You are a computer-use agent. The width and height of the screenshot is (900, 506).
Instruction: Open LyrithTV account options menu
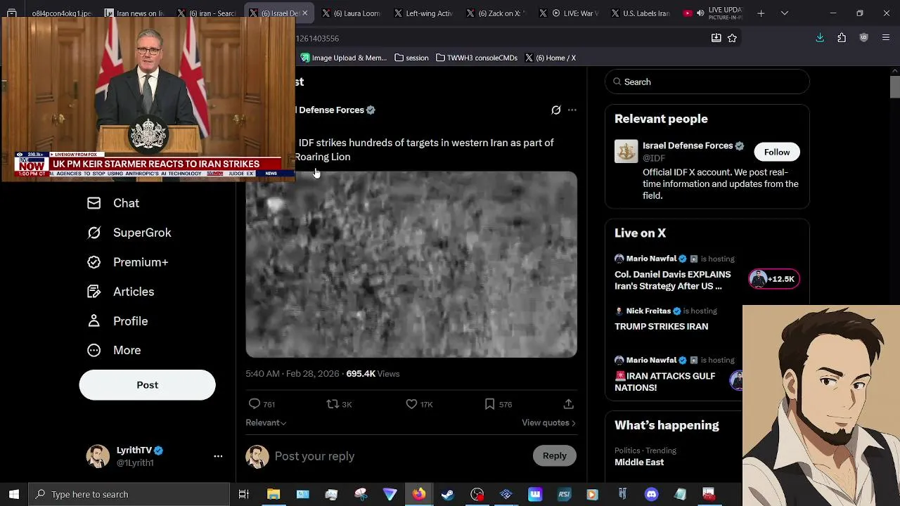[218, 456]
